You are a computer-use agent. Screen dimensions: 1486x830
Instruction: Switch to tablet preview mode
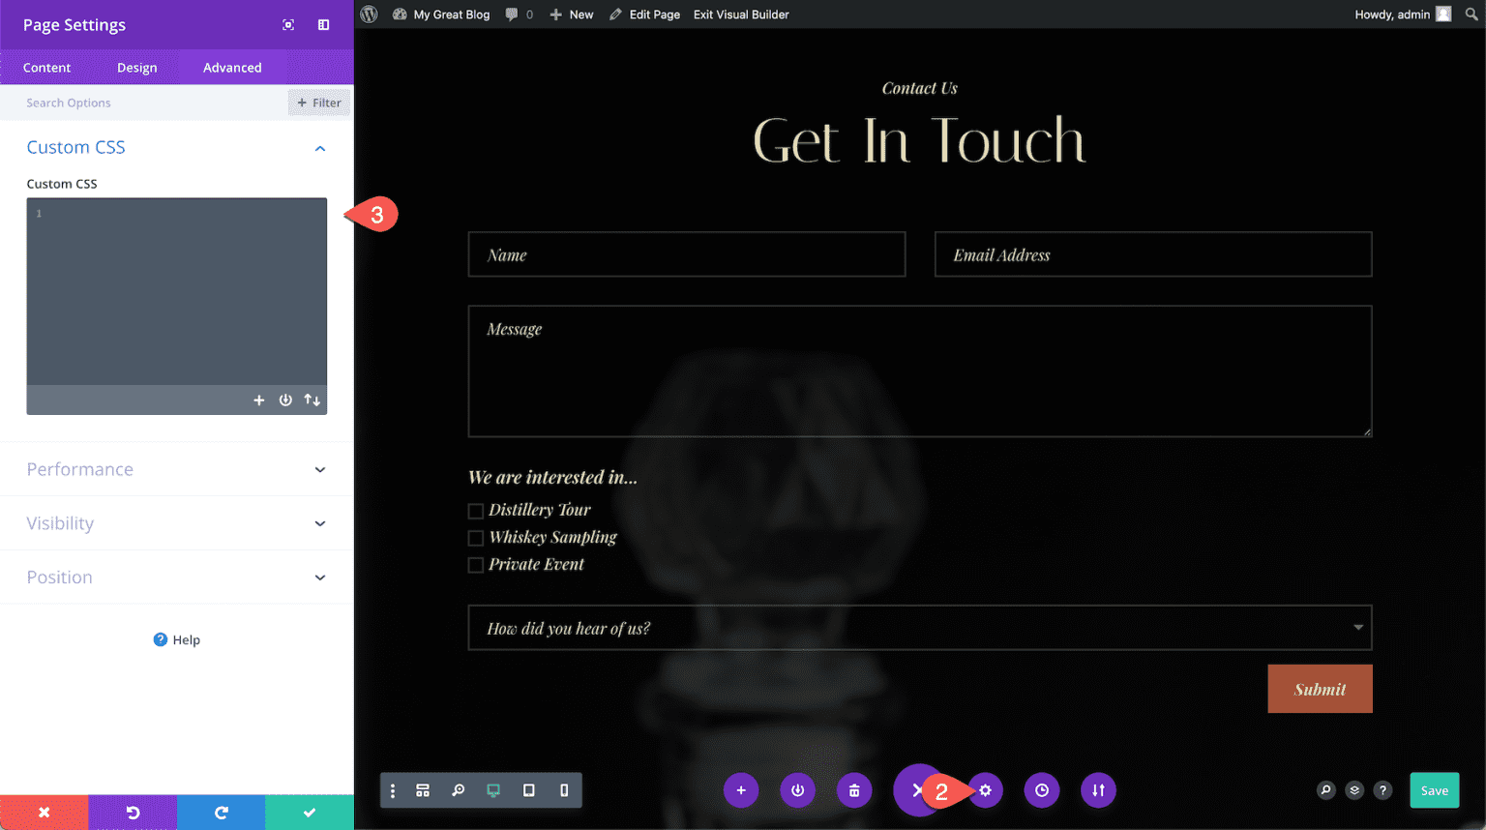pos(529,790)
